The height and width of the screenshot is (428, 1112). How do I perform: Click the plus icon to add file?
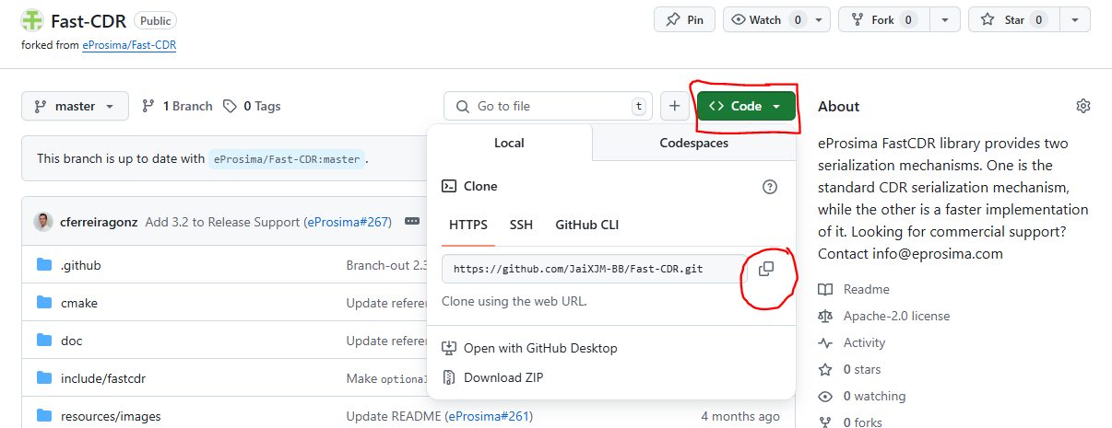(x=674, y=106)
